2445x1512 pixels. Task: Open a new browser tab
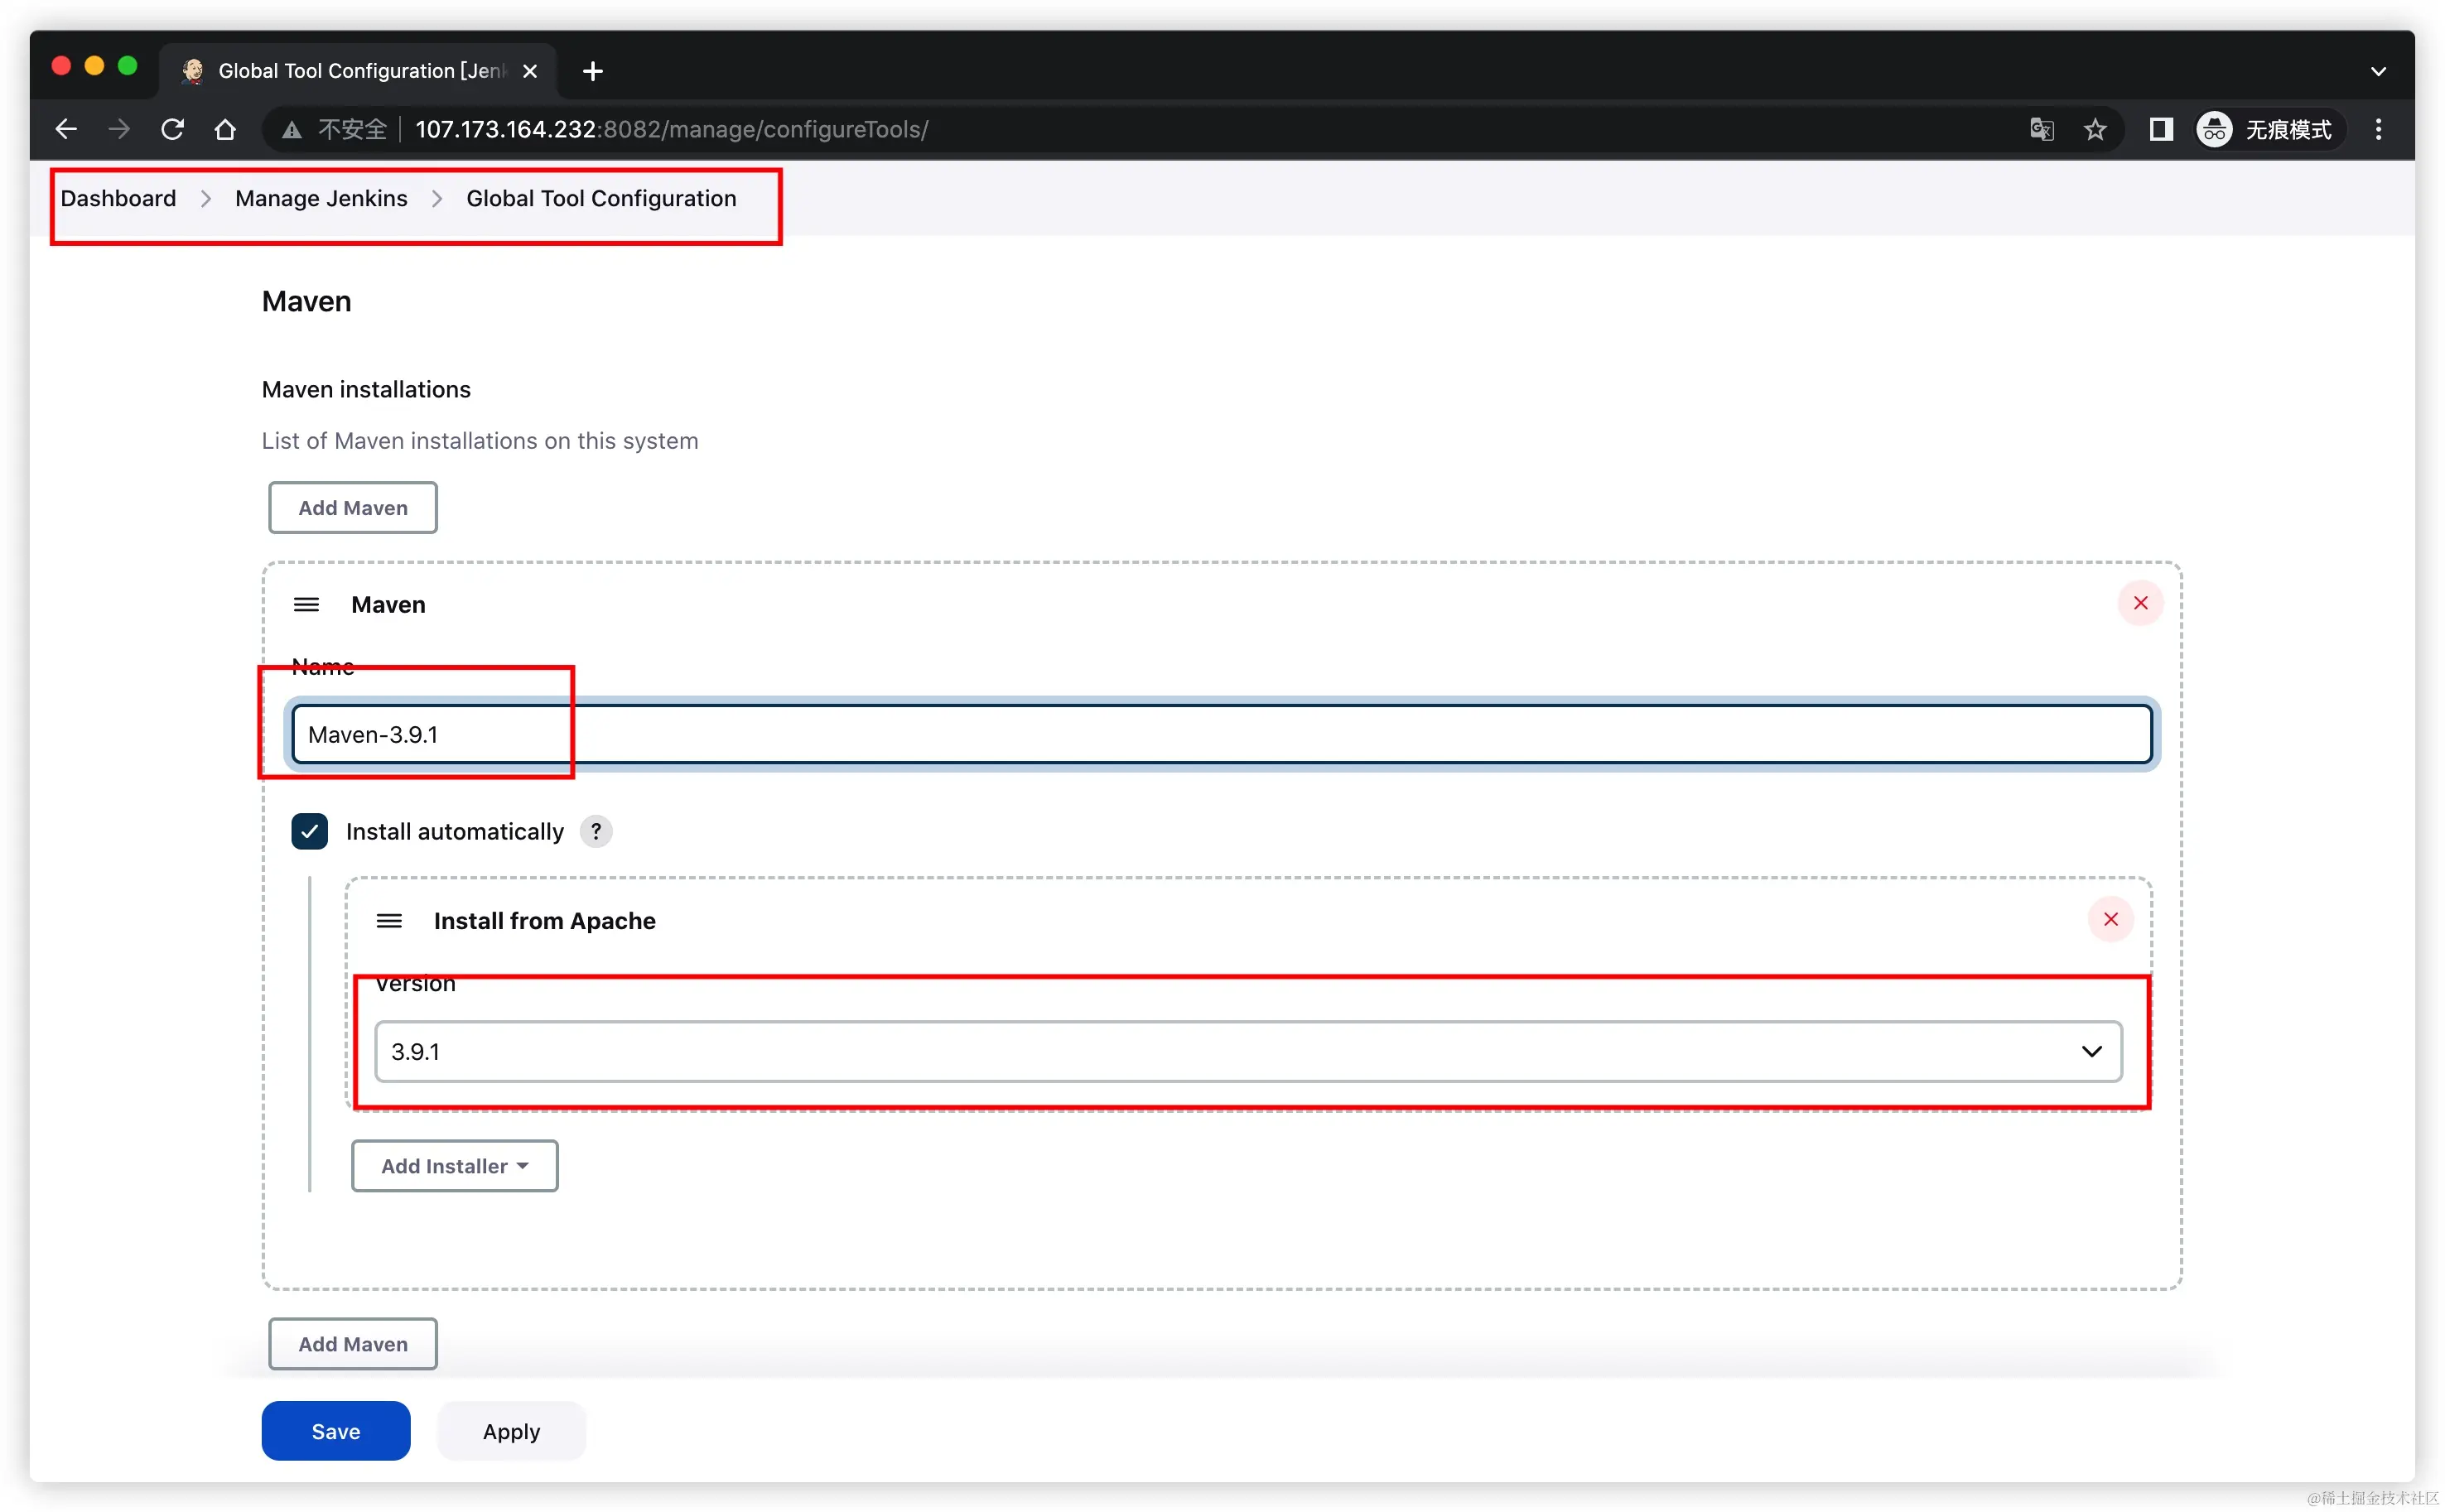[592, 71]
